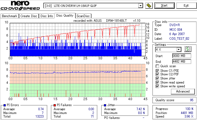Open the Advanced settings button
Image resolution: width=197 pixels, height=120 pixels.
point(183,91)
